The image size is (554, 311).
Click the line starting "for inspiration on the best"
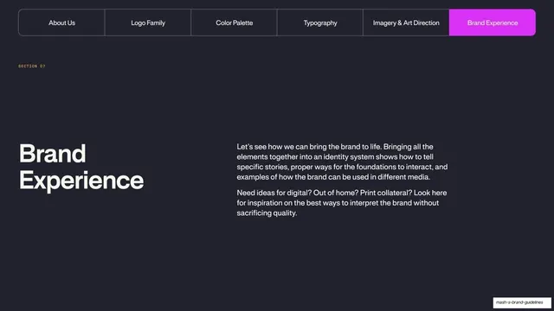(x=338, y=203)
